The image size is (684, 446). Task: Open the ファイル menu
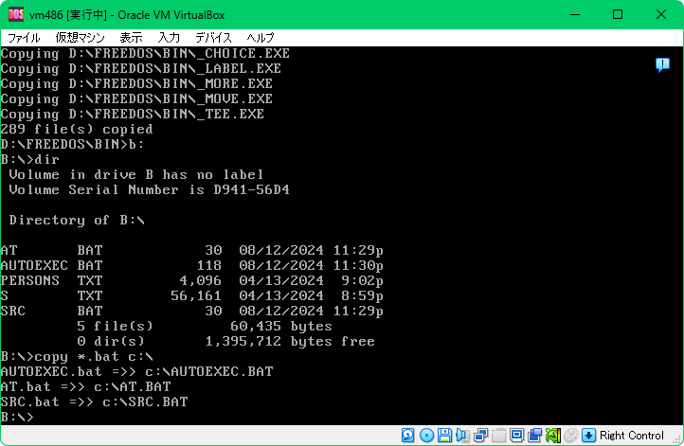point(24,38)
